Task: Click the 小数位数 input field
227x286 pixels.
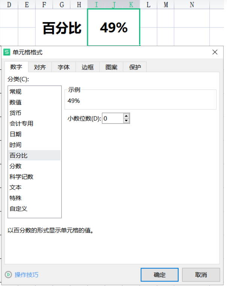Action: (113, 118)
